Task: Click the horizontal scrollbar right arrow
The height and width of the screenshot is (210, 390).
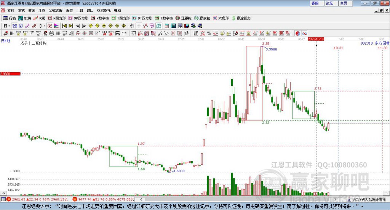Action: coord(335,199)
